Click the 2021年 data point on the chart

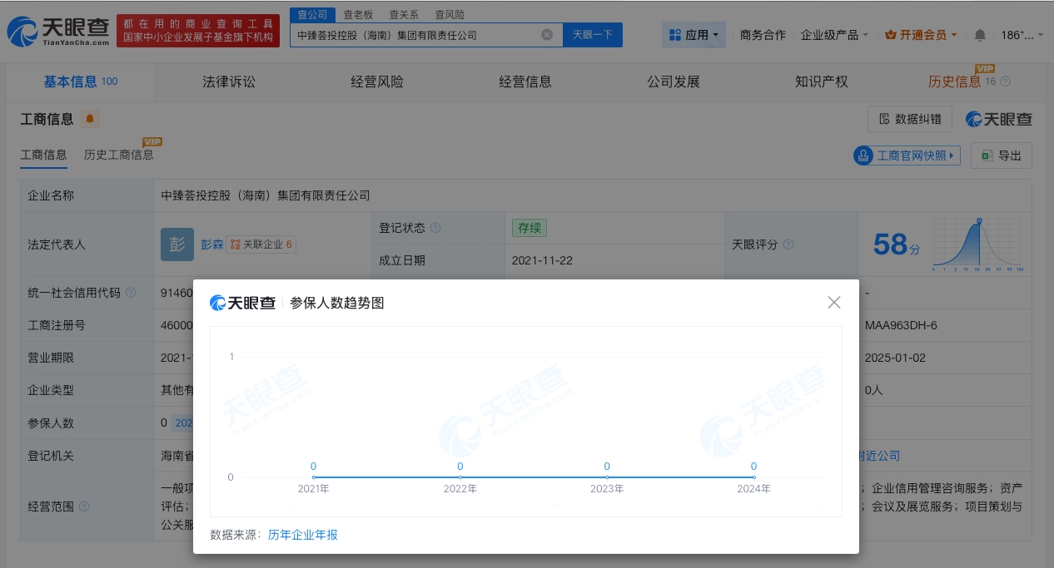(x=313, y=477)
